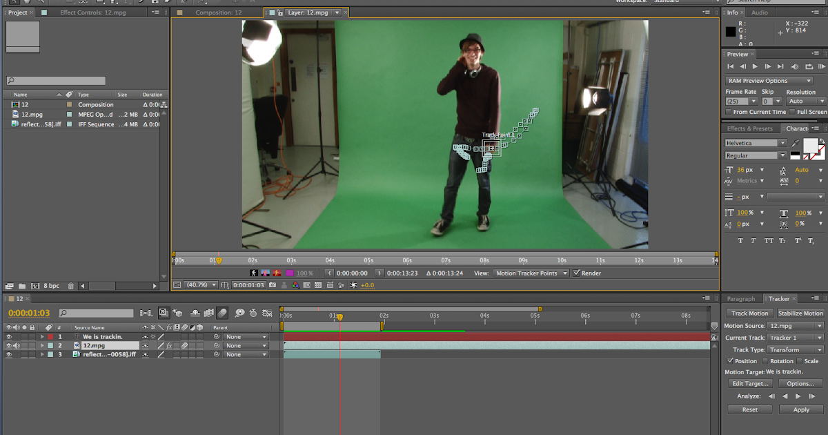
Task: Click the Analyze backward arrow in Tracker
Action: [785, 396]
